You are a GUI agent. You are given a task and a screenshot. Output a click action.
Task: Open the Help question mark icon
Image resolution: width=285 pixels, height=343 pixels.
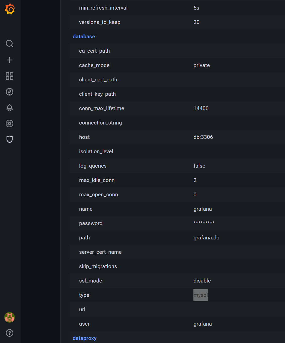pos(10,333)
